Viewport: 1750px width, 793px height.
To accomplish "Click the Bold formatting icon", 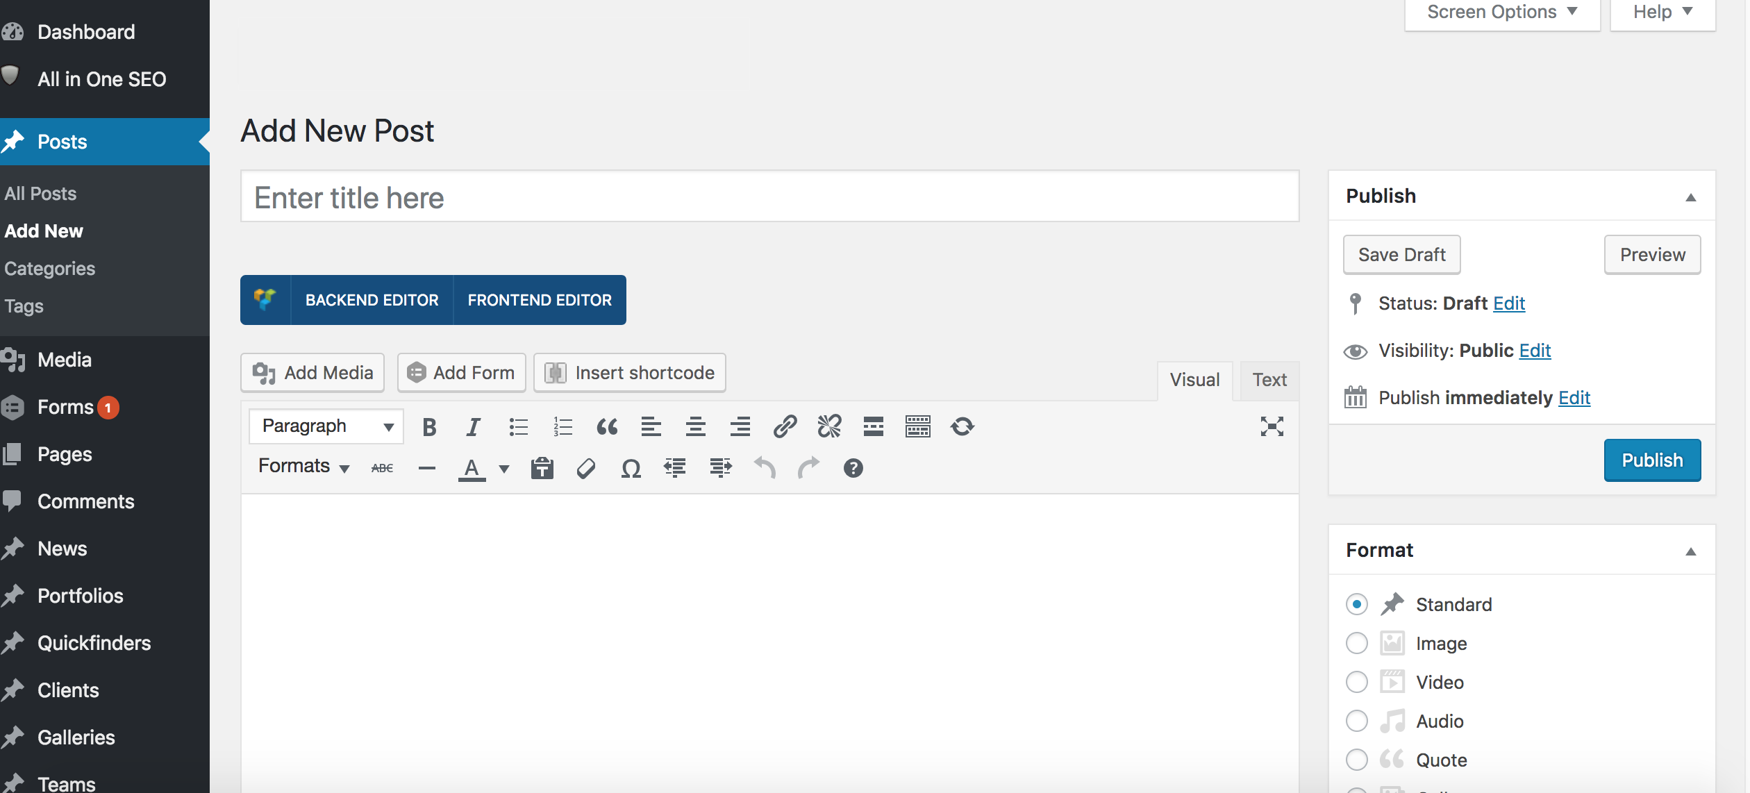I will [428, 425].
